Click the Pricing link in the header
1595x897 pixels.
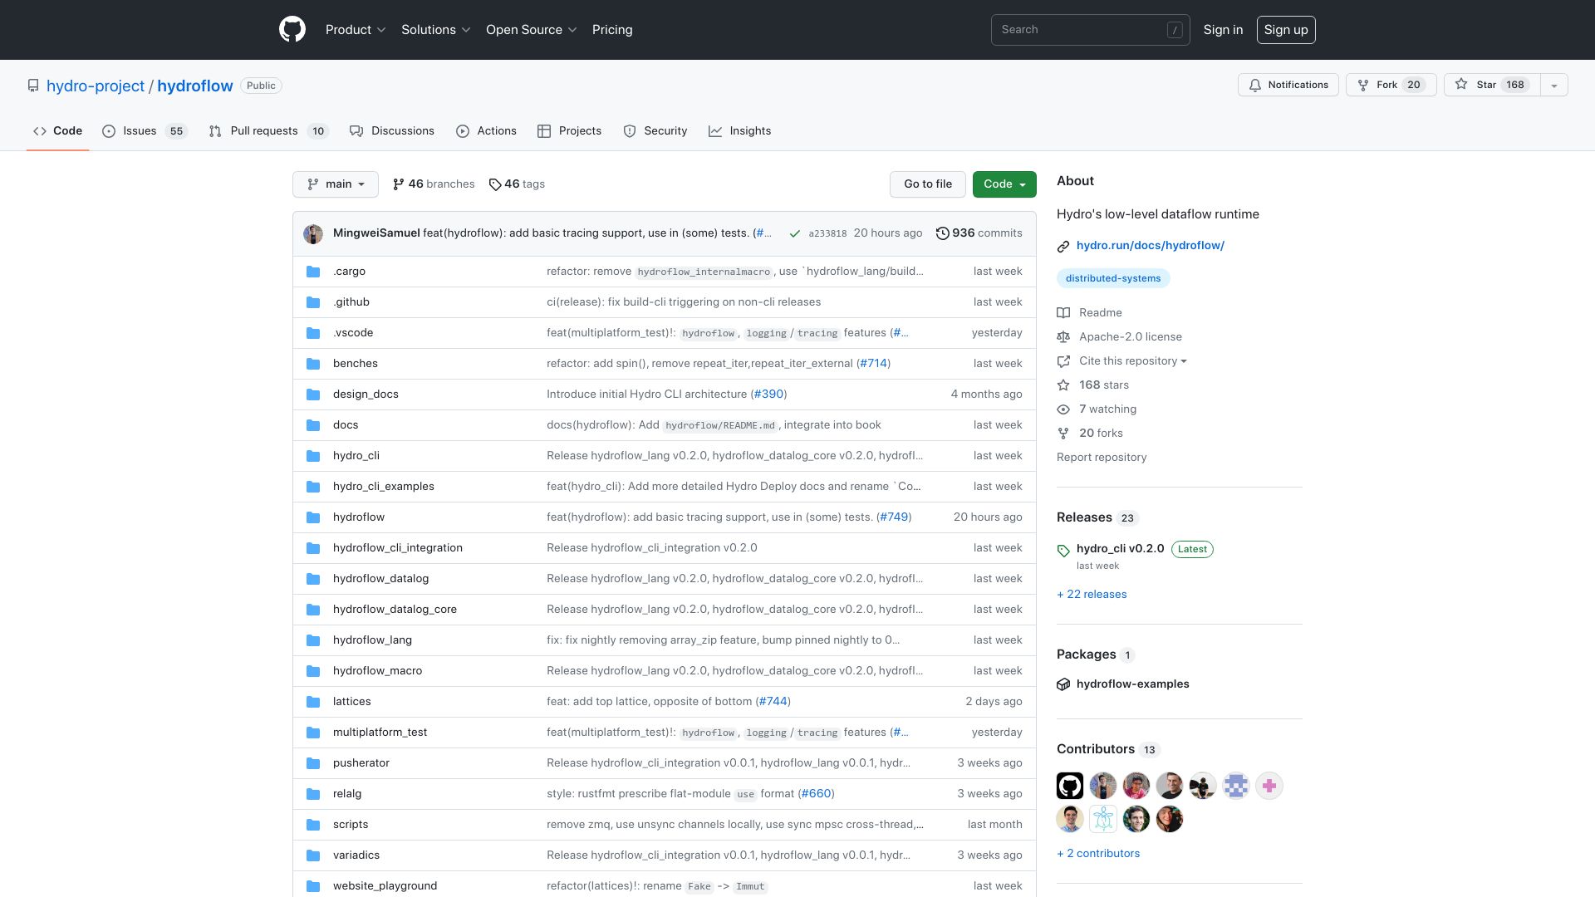coord(612,30)
